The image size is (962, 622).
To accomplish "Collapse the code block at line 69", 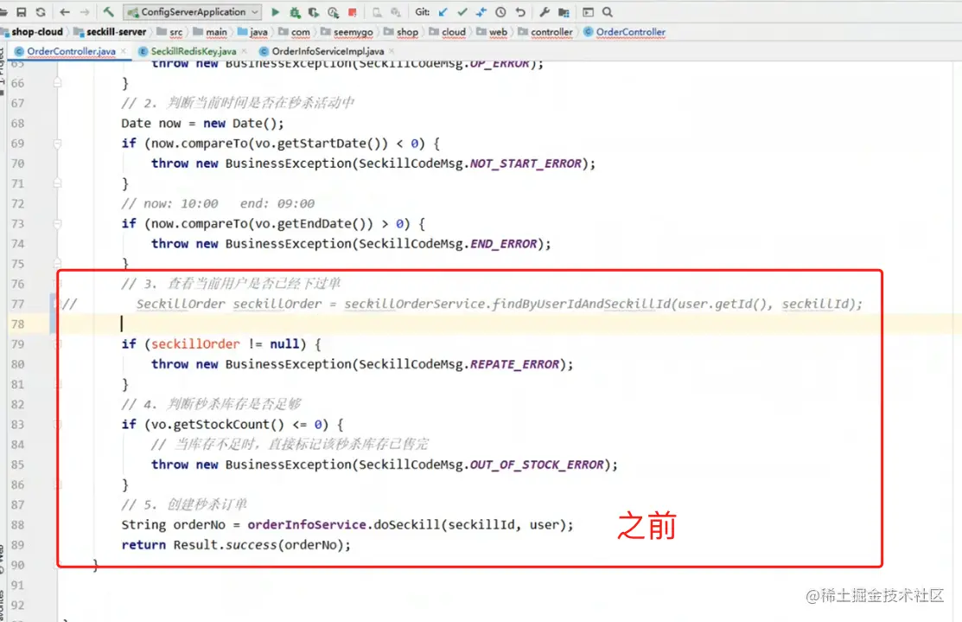I will click(57, 144).
